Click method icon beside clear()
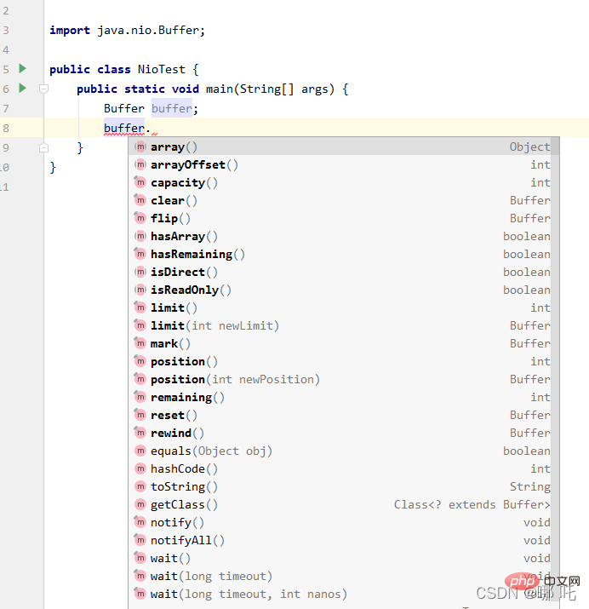 coord(140,200)
